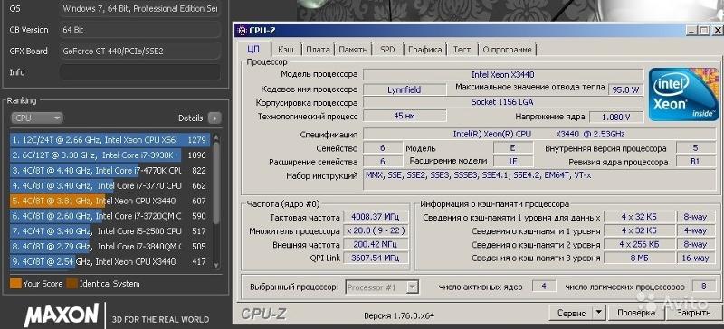724x329 pixels.
Task: Click the Проверка button
Action: click(636, 313)
